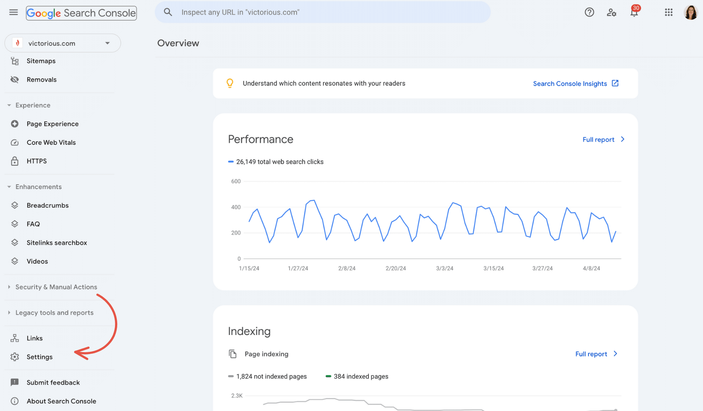Image resolution: width=703 pixels, height=411 pixels.
Task: Click the Sitelinks searchbox layers icon
Action: [15, 243]
